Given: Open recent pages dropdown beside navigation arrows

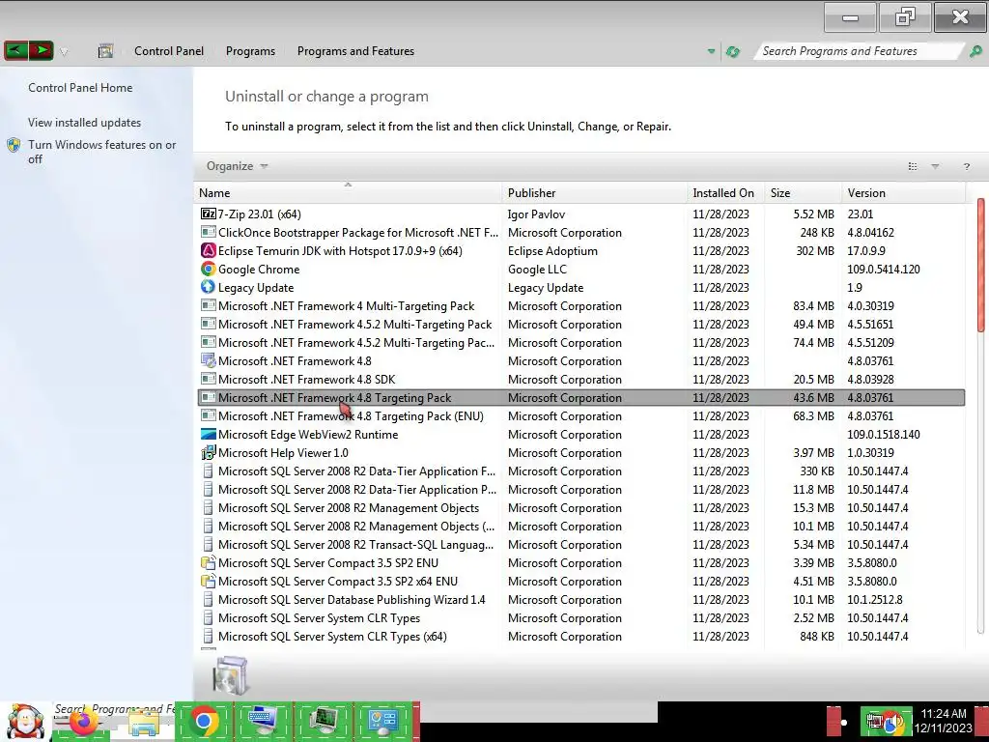Looking at the screenshot, I should (64, 52).
